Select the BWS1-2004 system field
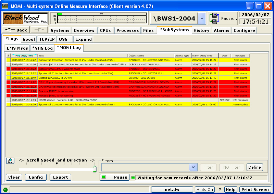Screen dimensions: 274x194 pyautogui.click(x=174, y=18)
